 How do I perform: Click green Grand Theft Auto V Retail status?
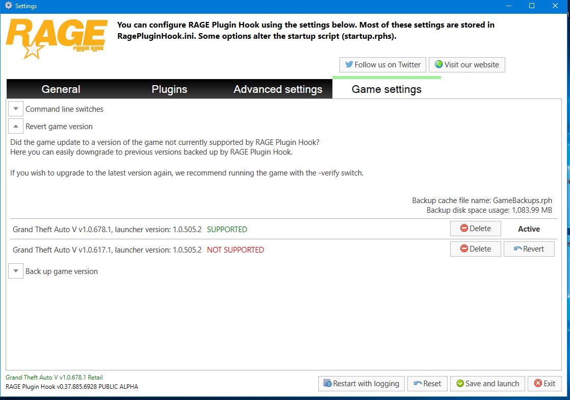54,378
